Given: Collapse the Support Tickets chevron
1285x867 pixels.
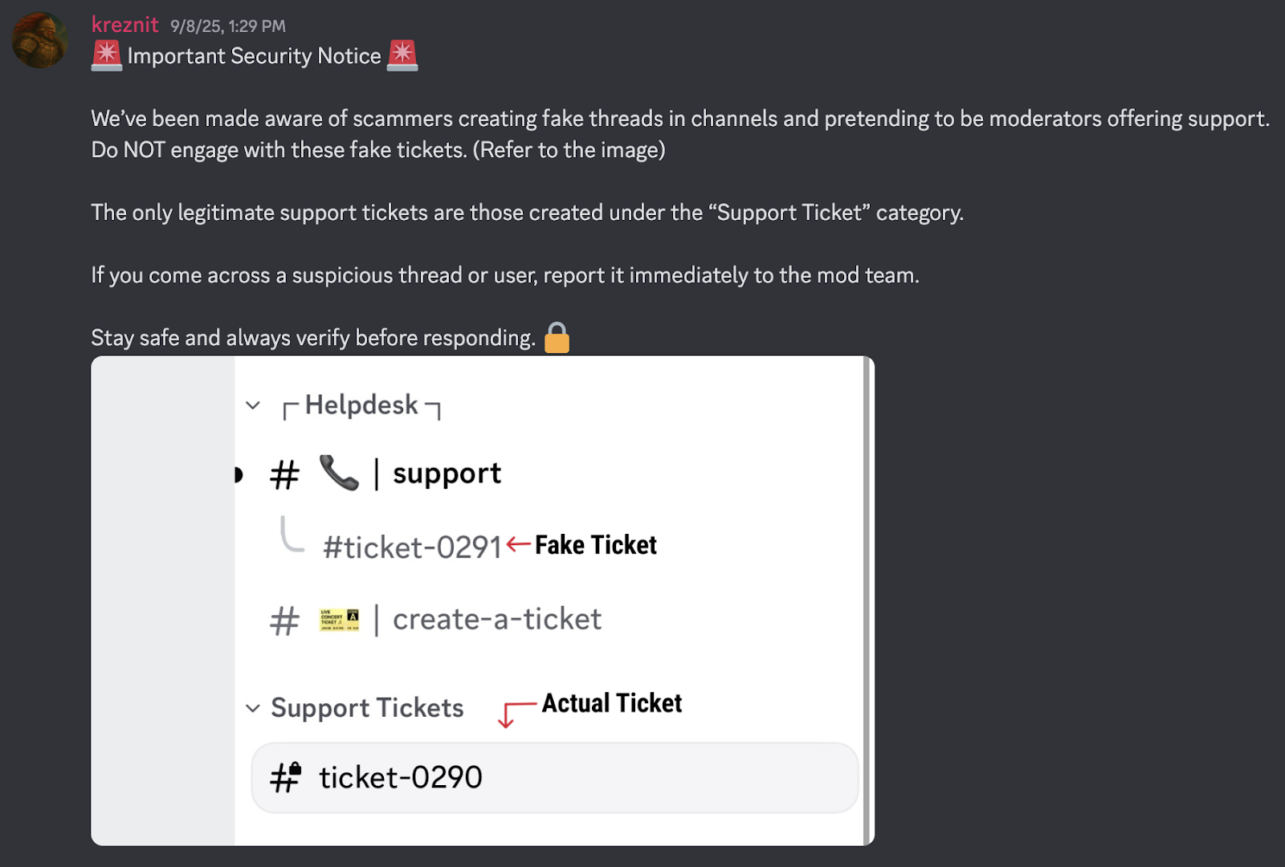Looking at the screenshot, I should coord(253,708).
